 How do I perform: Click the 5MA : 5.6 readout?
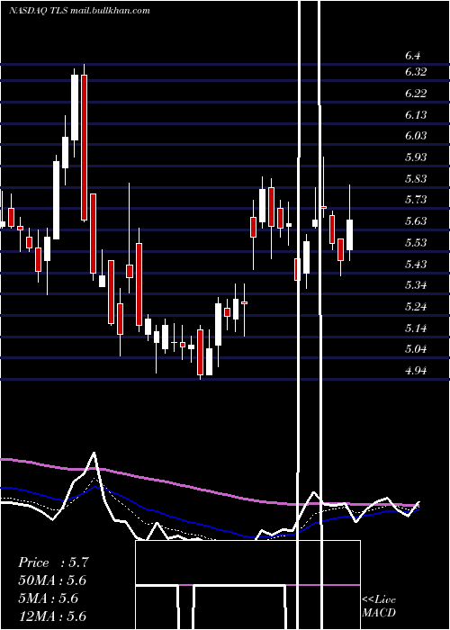pos(49,598)
